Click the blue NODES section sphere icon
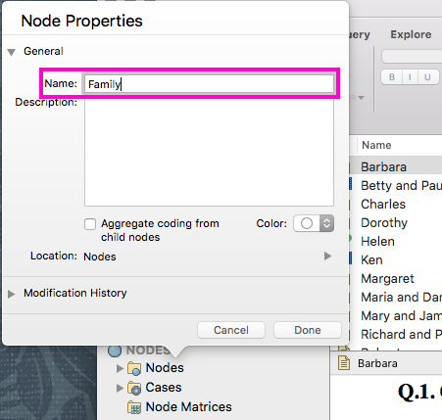 115,350
